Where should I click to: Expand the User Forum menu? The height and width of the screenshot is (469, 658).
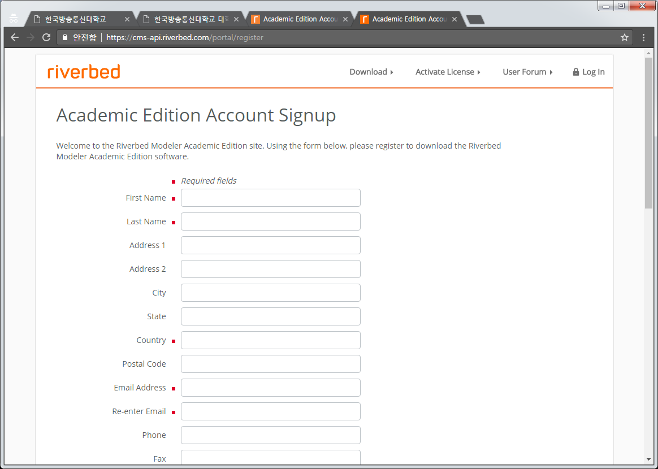point(527,72)
